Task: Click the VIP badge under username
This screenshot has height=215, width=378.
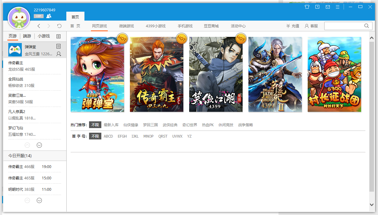Action: (38, 16)
